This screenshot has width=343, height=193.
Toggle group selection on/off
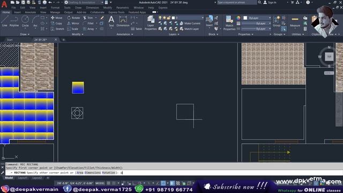tap(284, 28)
